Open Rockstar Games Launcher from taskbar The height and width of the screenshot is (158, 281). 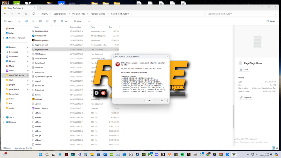(x=189, y=154)
